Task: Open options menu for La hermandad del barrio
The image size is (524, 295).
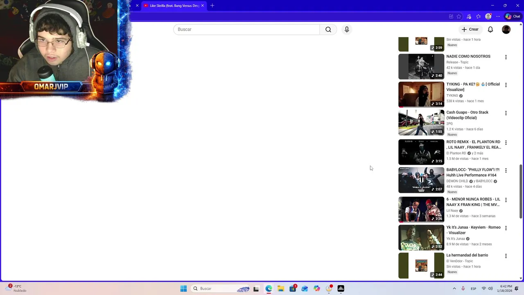Action: point(506,256)
